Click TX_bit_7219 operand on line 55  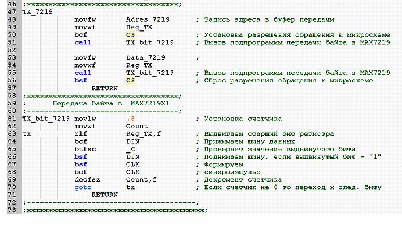pos(150,73)
